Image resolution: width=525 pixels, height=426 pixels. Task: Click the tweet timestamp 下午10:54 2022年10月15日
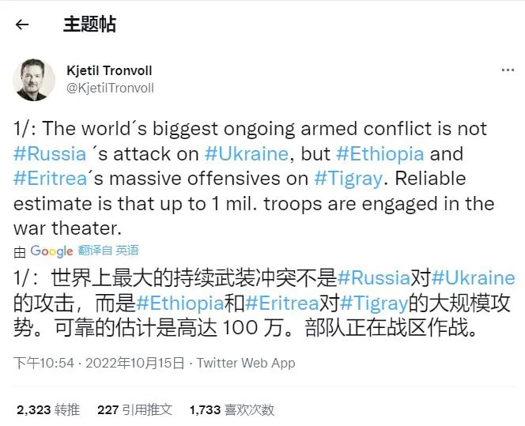(x=99, y=363)
